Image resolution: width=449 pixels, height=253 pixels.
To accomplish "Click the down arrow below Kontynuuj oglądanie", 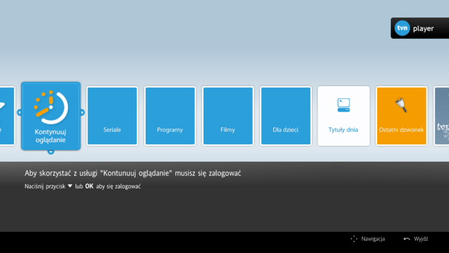I will (x=51, y=152).
